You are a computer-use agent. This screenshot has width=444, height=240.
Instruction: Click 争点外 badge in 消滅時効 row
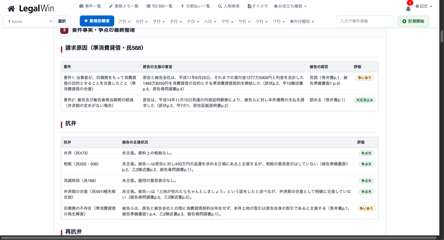[x=366, y=181]
